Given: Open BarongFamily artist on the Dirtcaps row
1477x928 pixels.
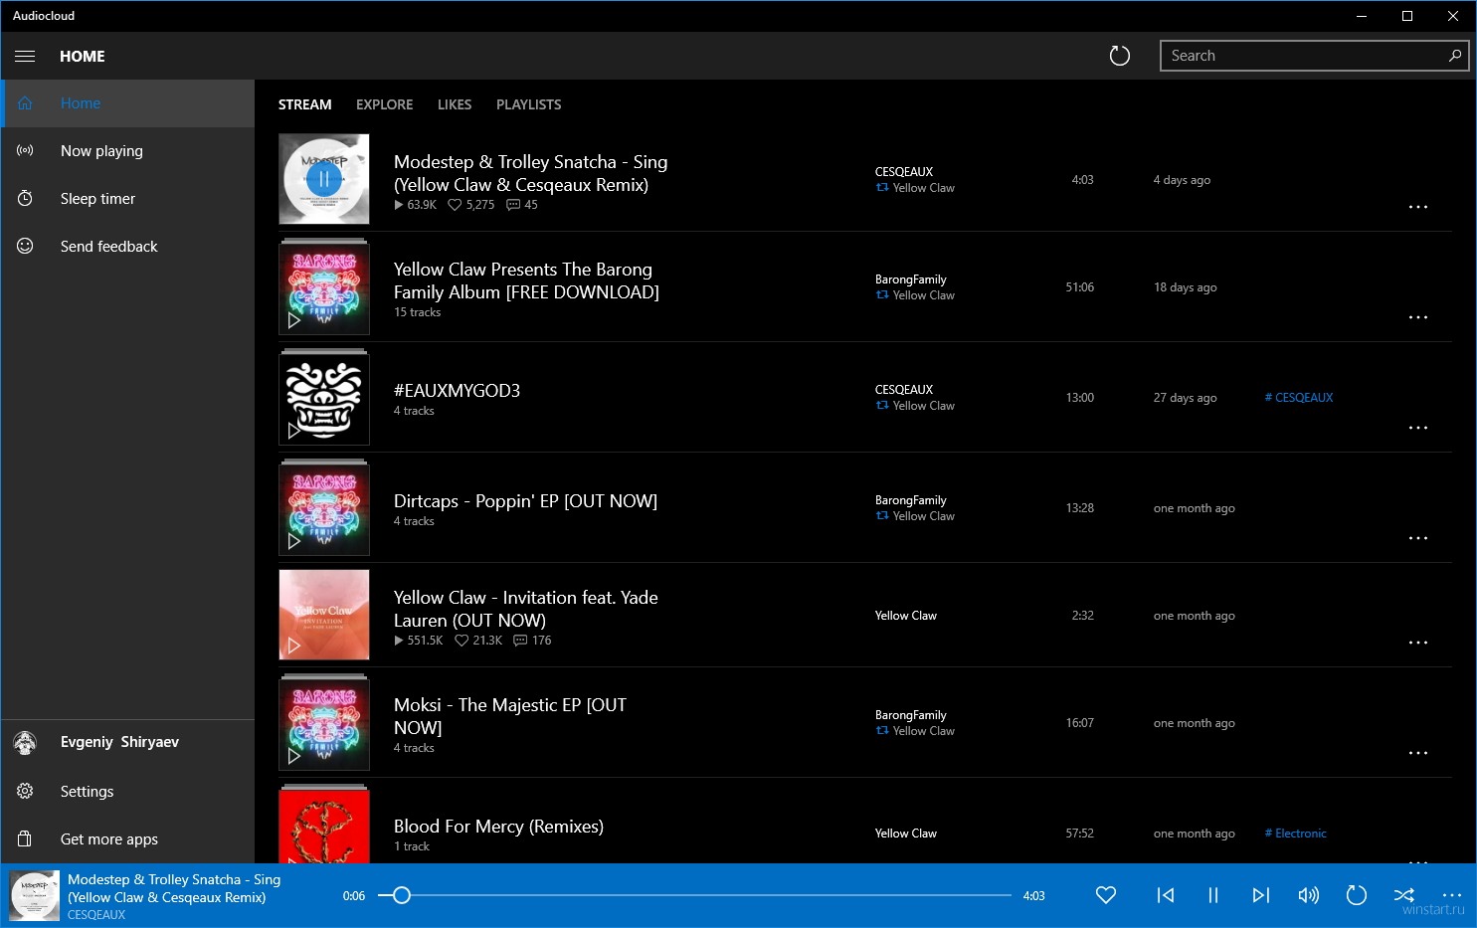Looking at the screenshot, I should pyautogui.click(x=911, y=500).
